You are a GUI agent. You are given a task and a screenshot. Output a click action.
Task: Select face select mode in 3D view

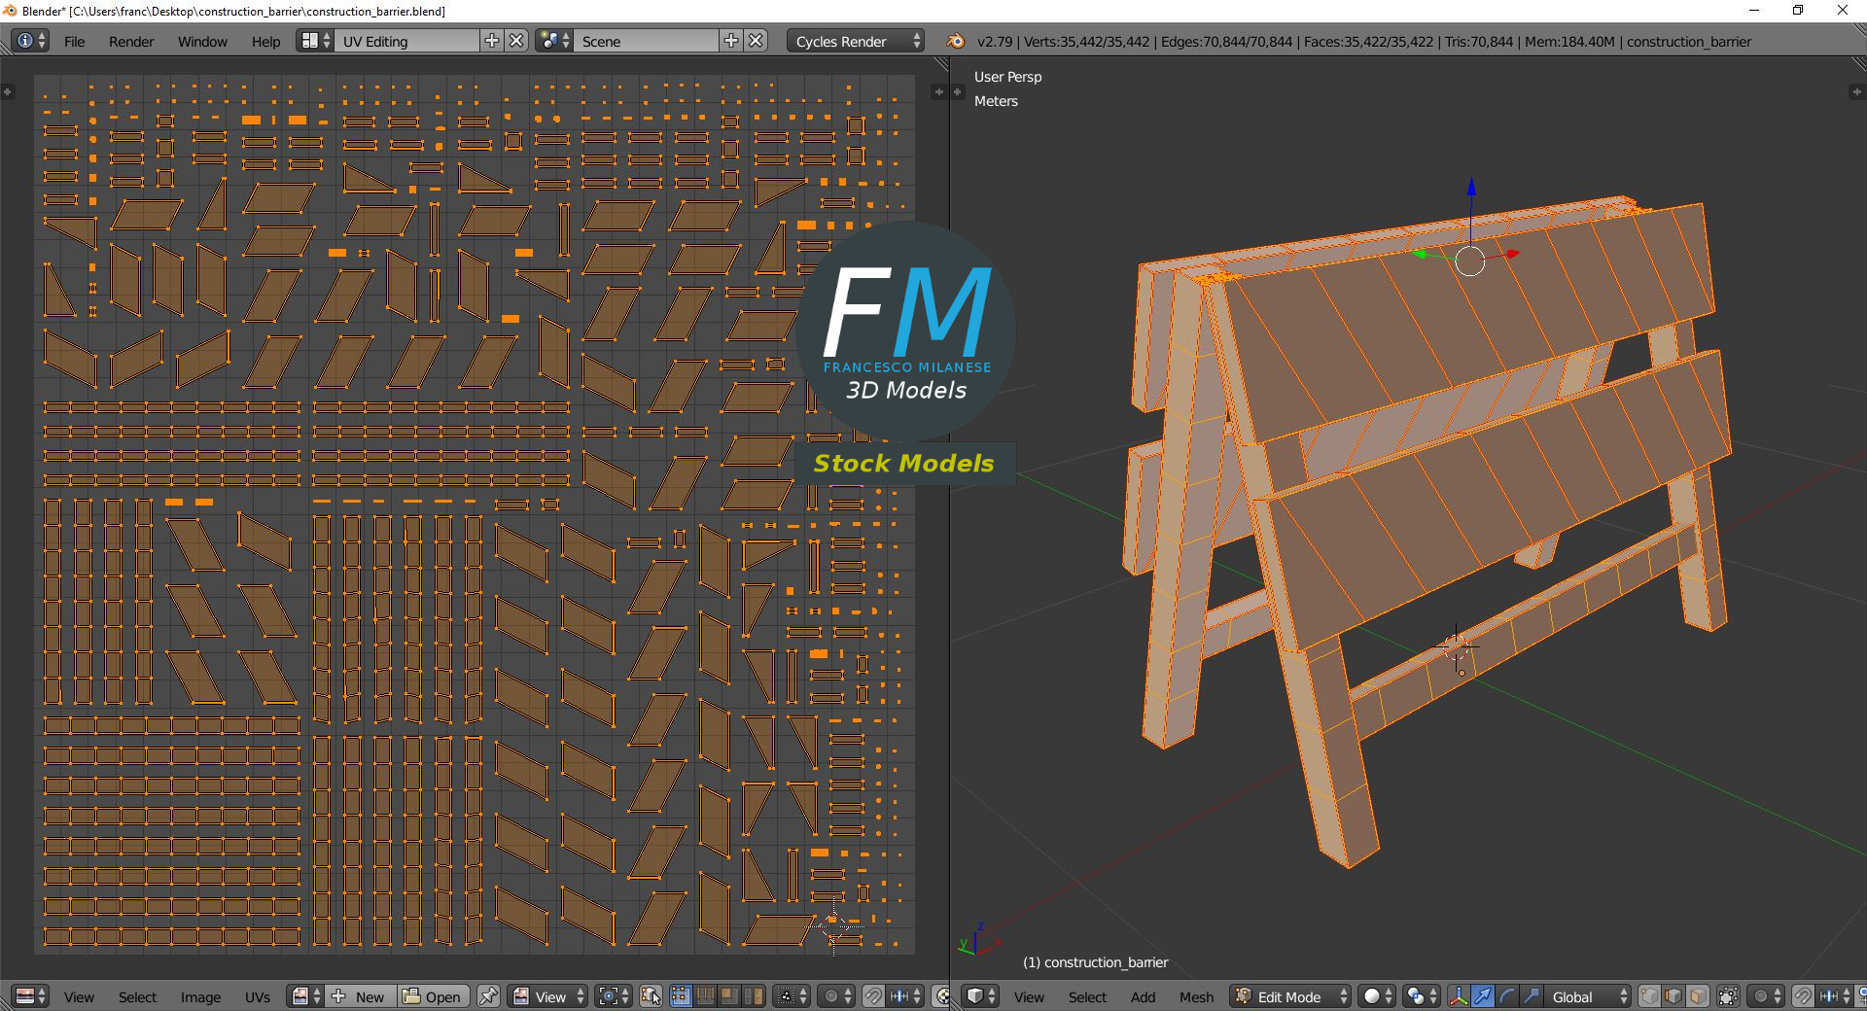pos(1698,996)
